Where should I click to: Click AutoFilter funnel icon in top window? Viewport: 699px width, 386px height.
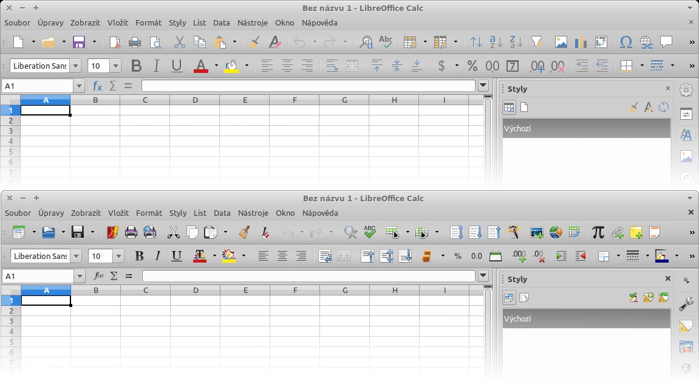pos(537,43)
